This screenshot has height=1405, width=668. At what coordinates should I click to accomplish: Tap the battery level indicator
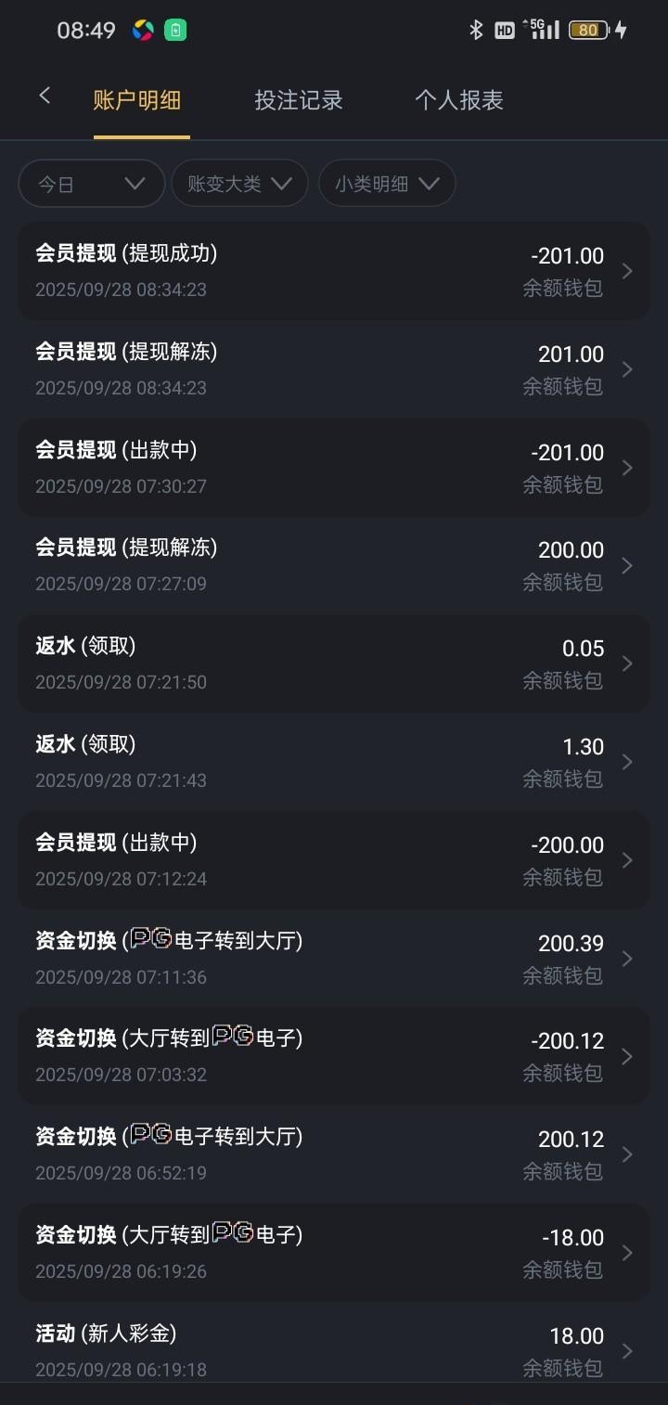click(589, 30)
